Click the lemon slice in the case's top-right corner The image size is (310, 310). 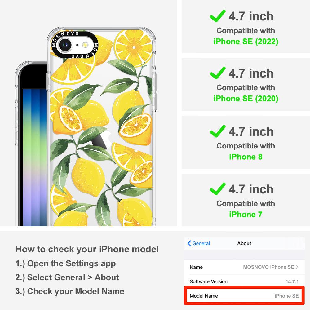[x=133, y=46]
